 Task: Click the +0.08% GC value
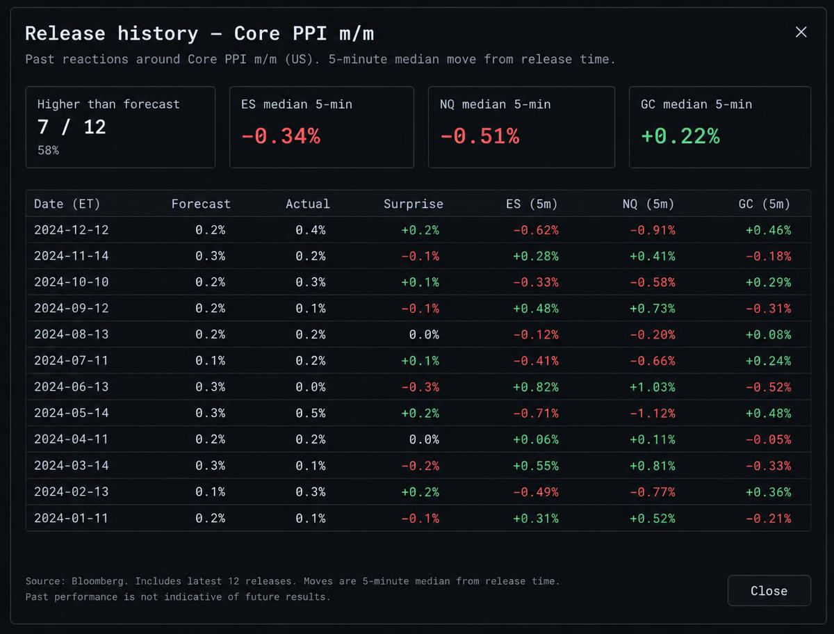(x=768, y=334)
